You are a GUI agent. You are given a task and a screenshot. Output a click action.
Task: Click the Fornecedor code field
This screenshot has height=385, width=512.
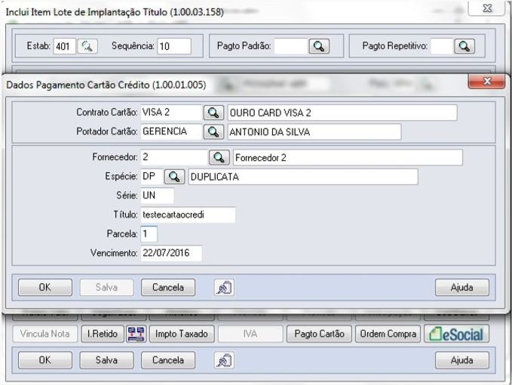tap(173, 158)
